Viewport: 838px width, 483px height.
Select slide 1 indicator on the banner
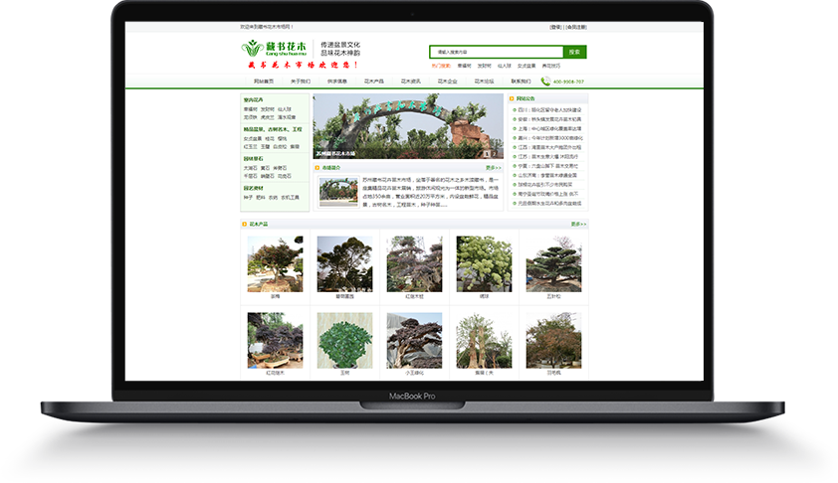486,154
